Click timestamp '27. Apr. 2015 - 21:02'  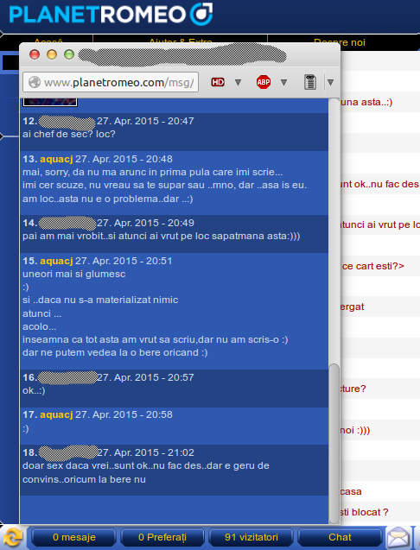(x=145, y=452)
